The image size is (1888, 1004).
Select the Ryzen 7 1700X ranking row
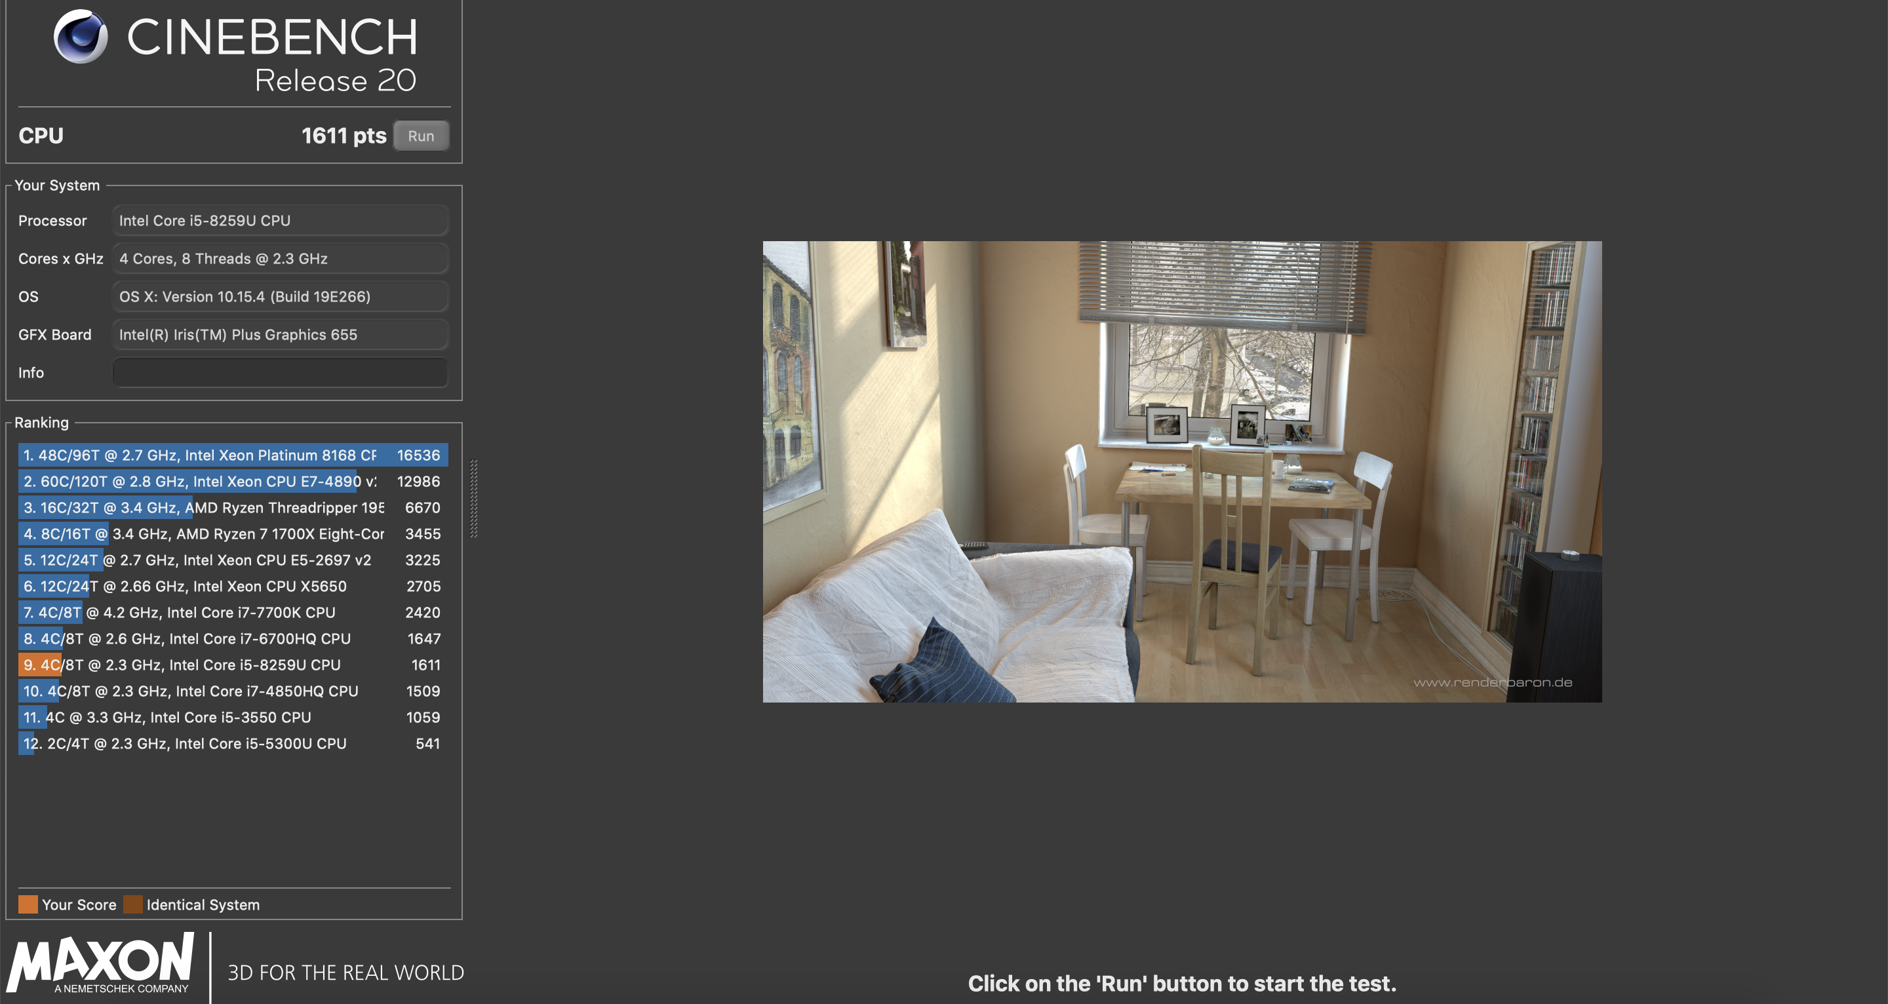click(233, 534)
